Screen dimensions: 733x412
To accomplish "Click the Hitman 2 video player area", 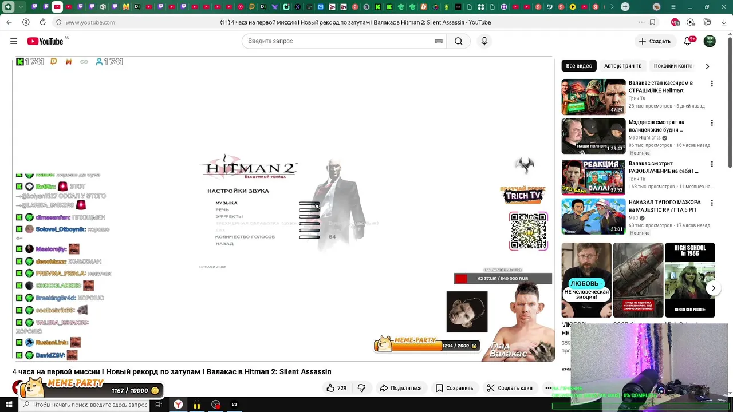I will 283,209.
